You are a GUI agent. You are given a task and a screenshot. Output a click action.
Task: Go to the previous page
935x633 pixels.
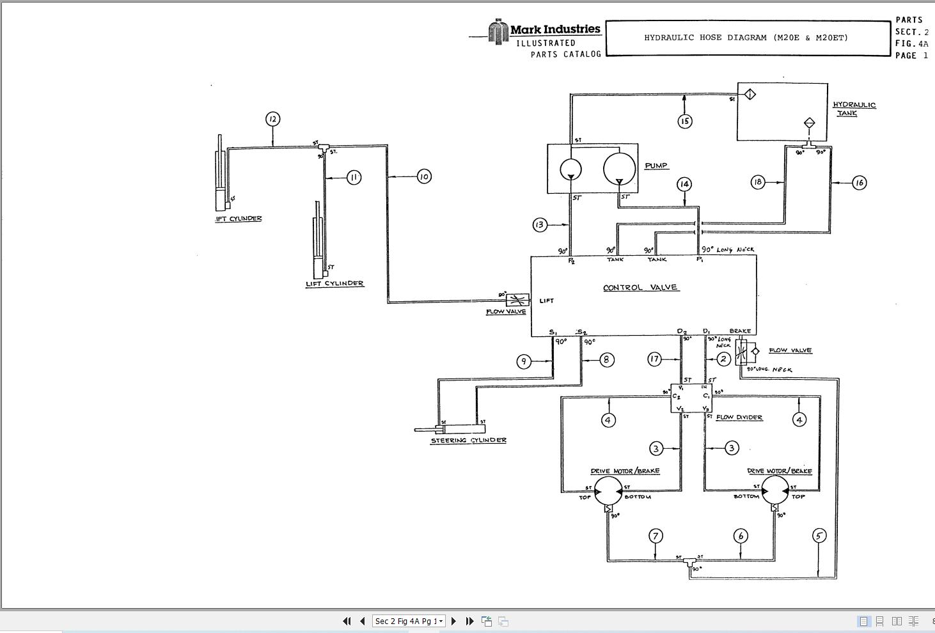point(362,621)
